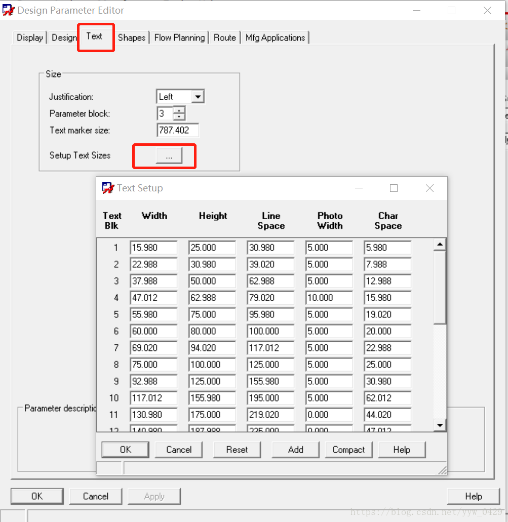Edit Photo Width of text block 4

(x=328, y=298)
